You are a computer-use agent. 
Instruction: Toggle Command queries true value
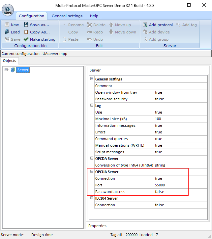coord(180,139)
